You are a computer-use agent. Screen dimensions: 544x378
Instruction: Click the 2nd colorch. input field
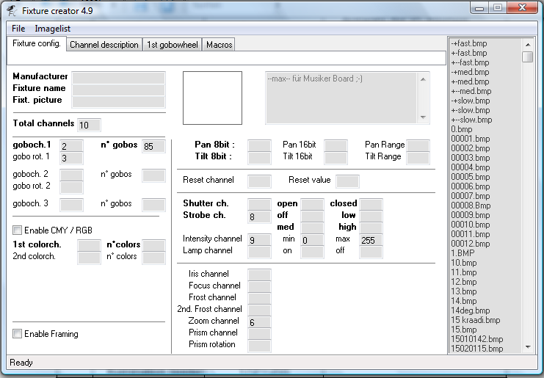point(89,258)
